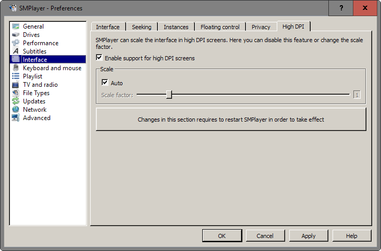Disable support for high DPI screens checkbox

pos(99,58)
